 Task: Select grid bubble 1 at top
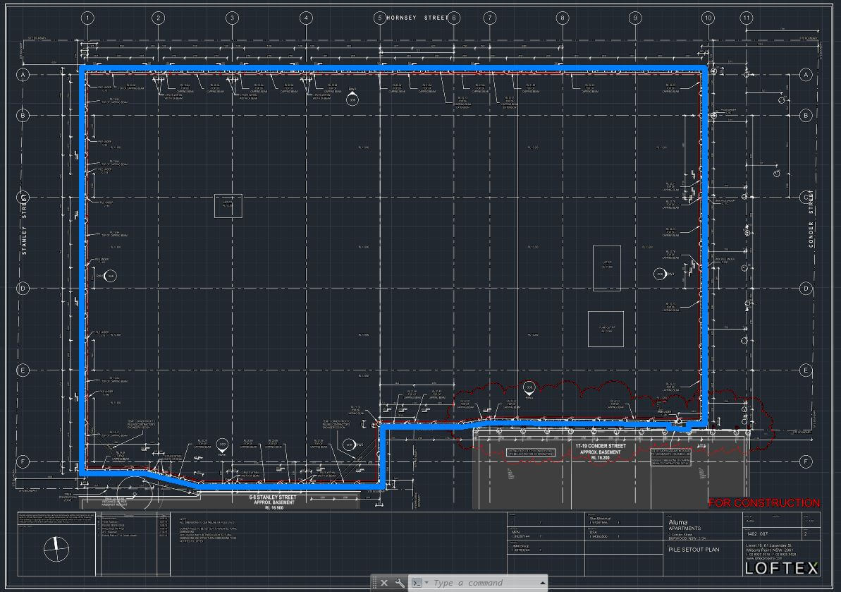(87, 18)
